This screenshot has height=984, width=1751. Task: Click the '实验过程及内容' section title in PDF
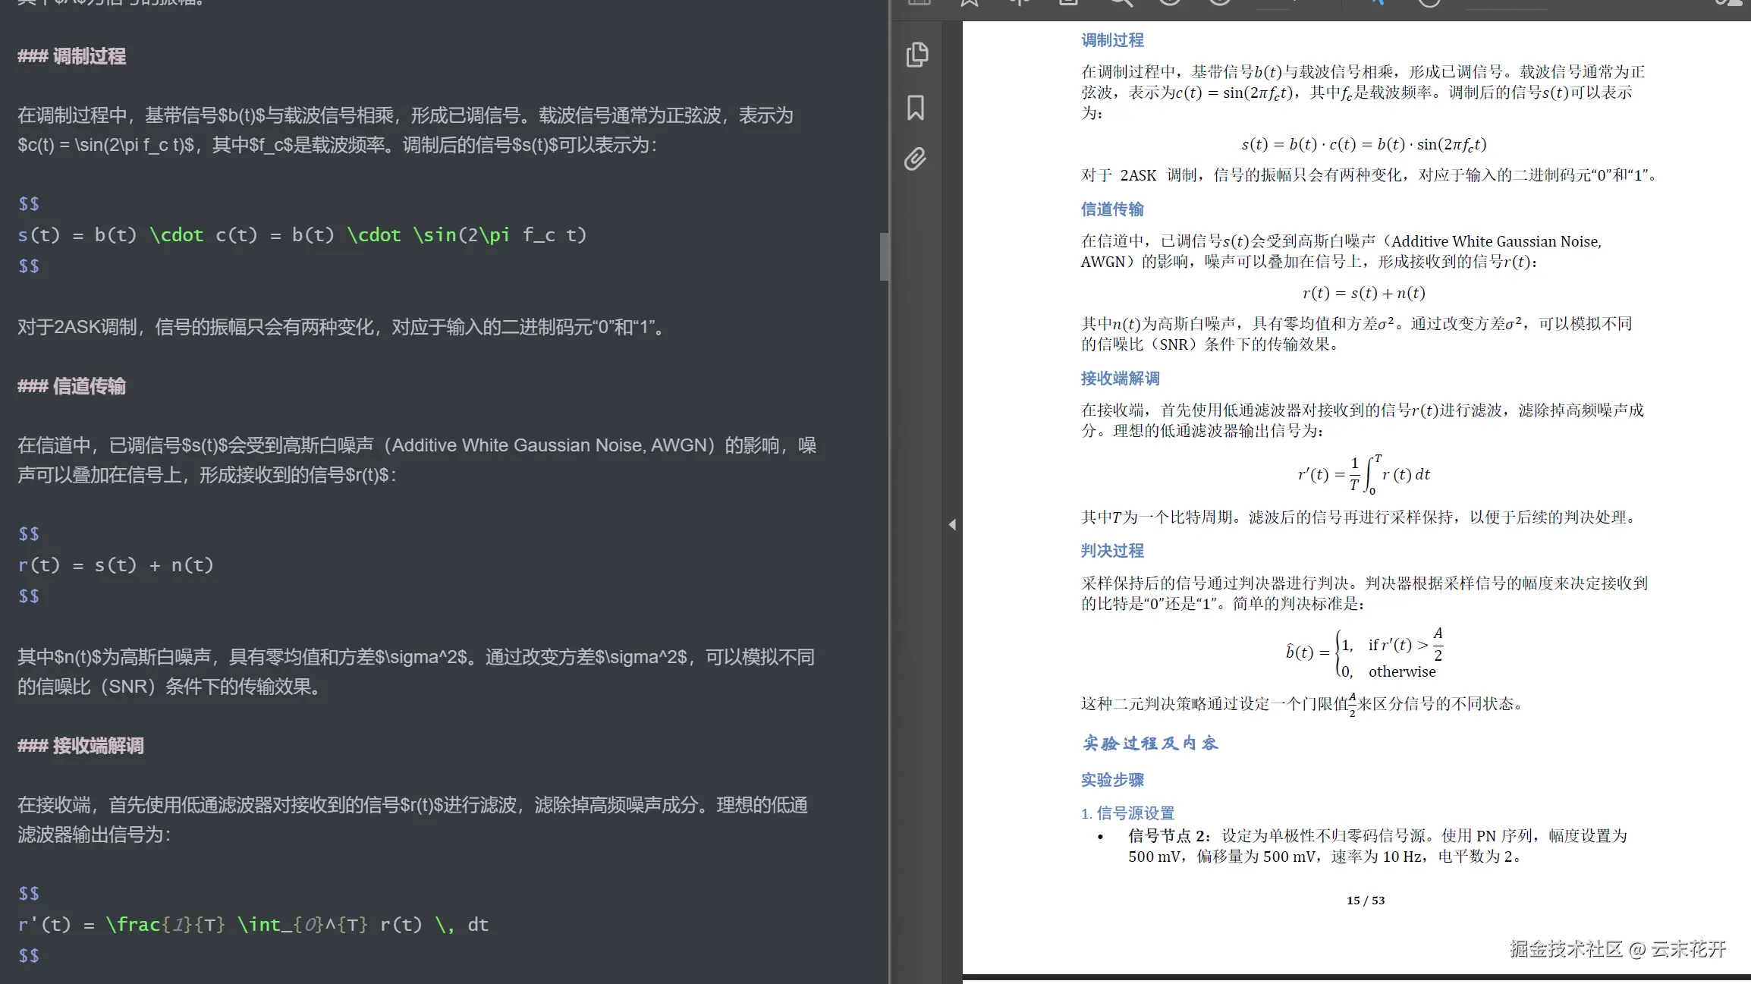coord(1150,744)
